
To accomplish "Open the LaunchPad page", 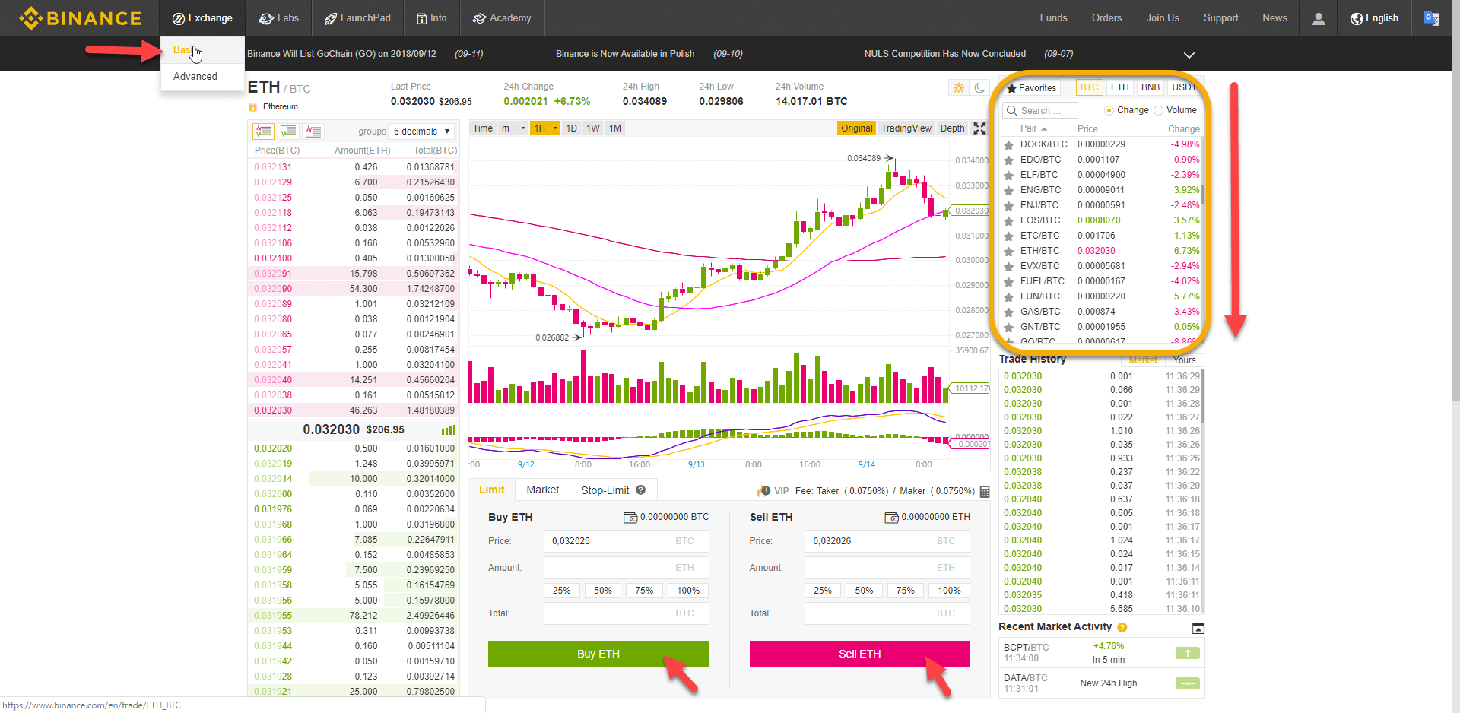I will (x=357, y=18).
